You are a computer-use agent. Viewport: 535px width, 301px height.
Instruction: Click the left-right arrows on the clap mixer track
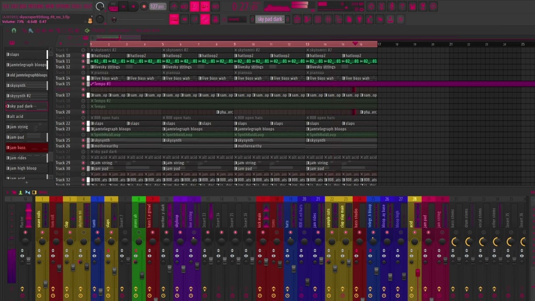(66, 256)
